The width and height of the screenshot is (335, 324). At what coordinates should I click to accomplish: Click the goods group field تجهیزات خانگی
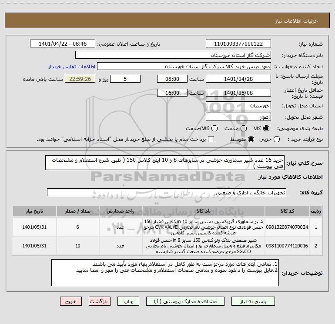tap(167, 192)
